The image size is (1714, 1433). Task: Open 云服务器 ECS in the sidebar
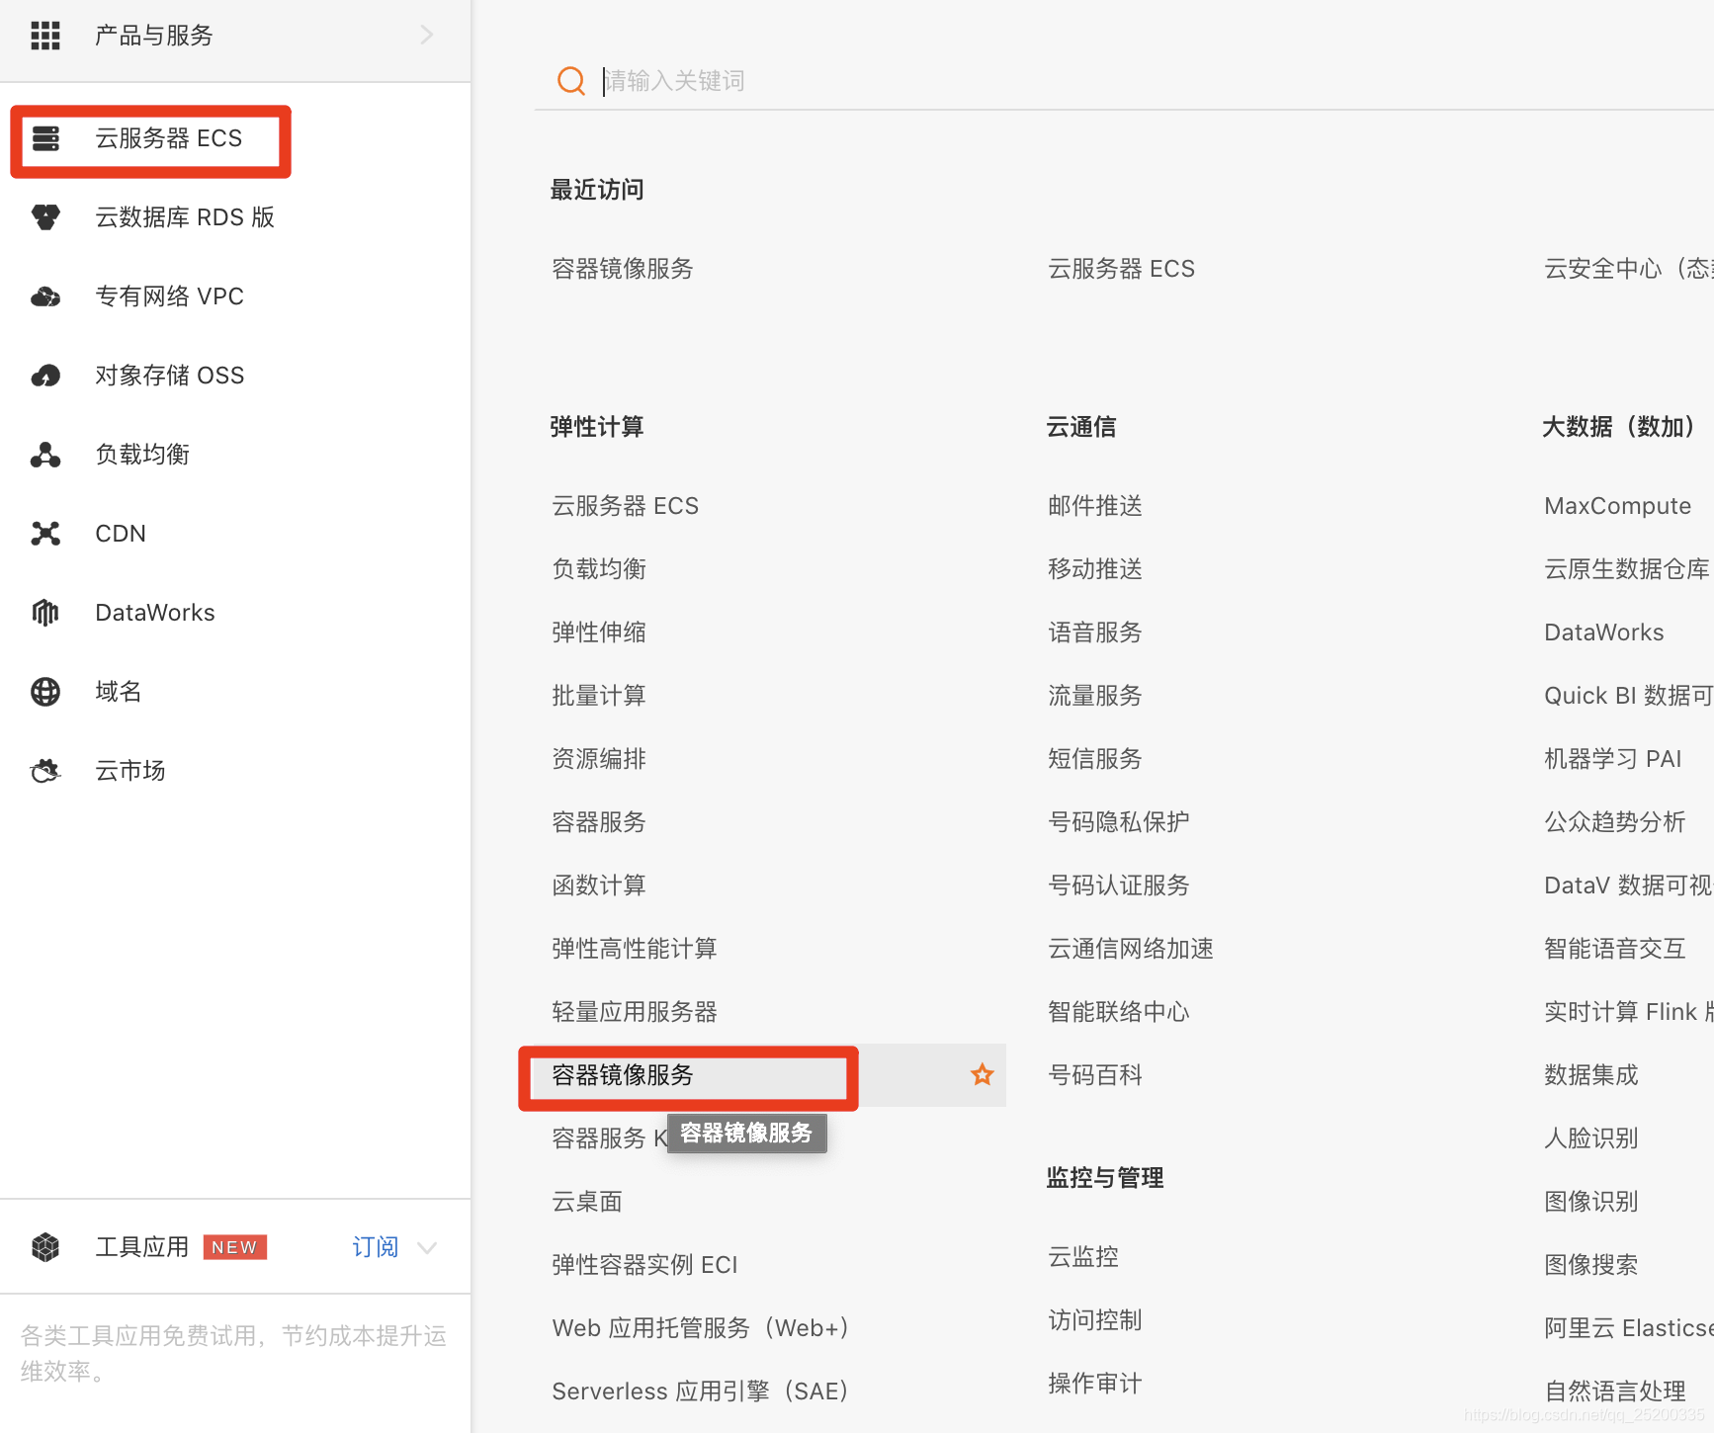169,138
